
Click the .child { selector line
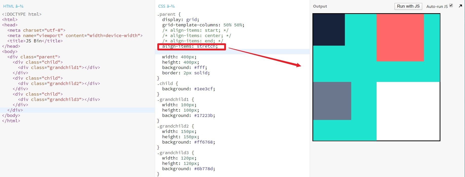pyautogui.click(x=168, y=83)
